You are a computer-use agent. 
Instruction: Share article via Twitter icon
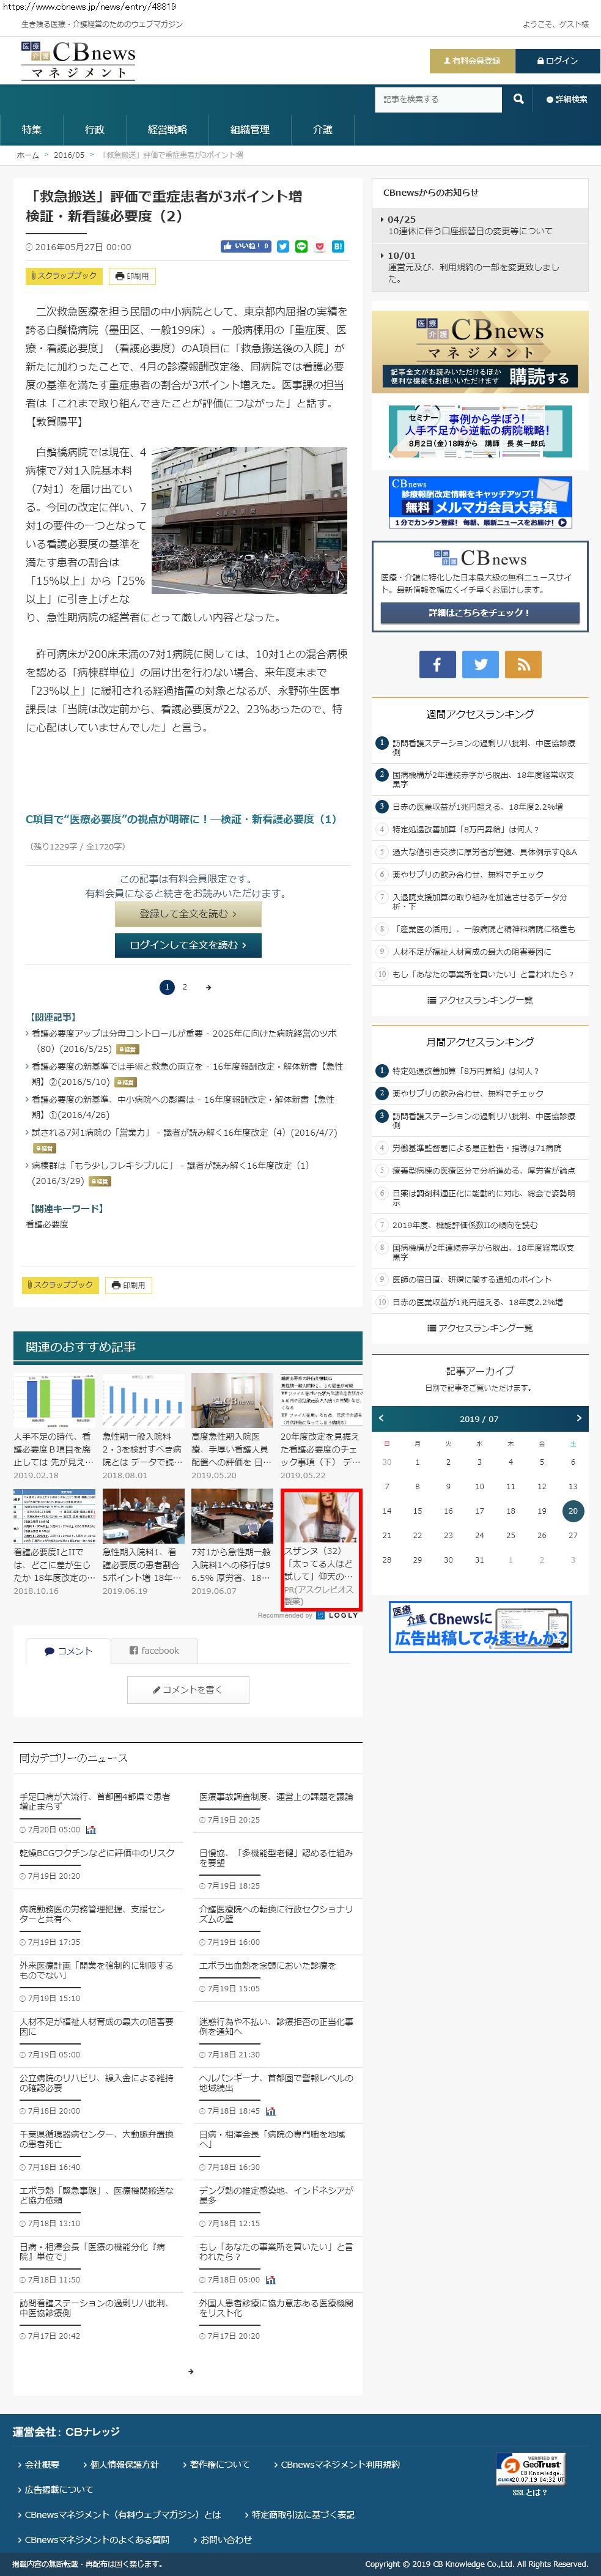point(283,246)
